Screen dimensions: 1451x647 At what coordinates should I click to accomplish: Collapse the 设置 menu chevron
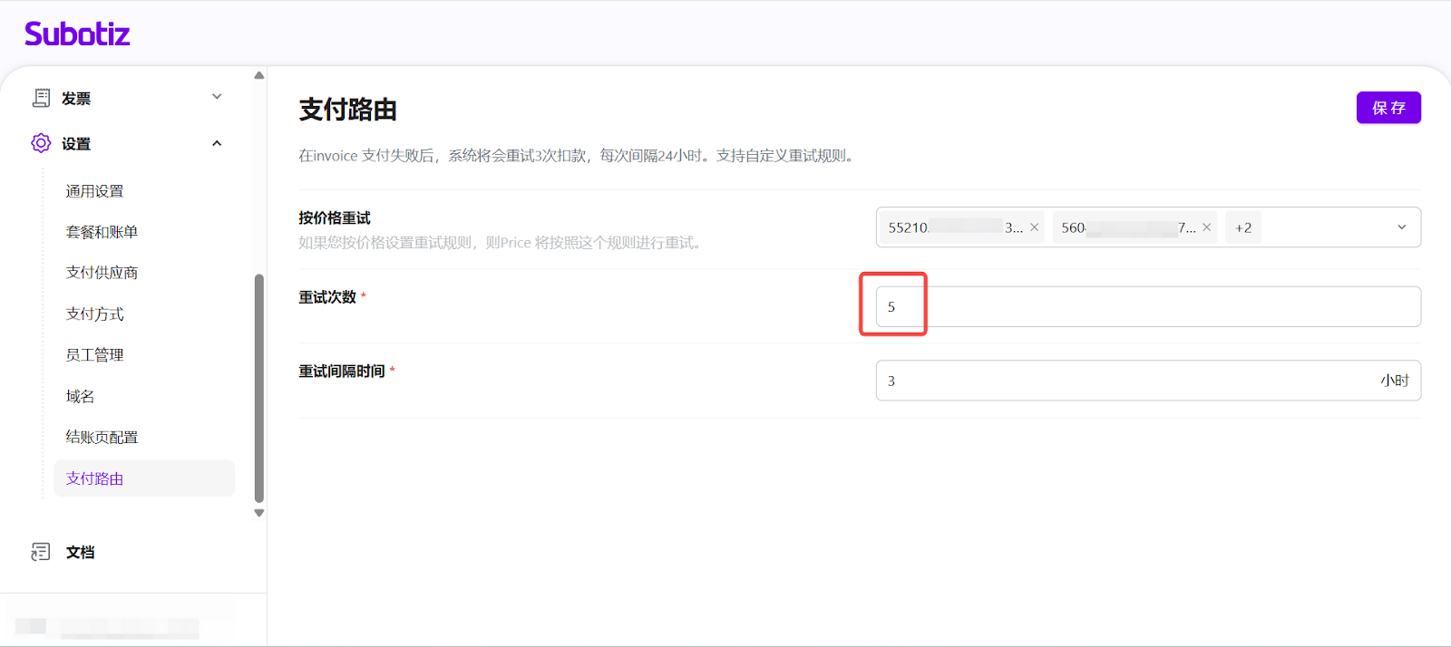217,143
